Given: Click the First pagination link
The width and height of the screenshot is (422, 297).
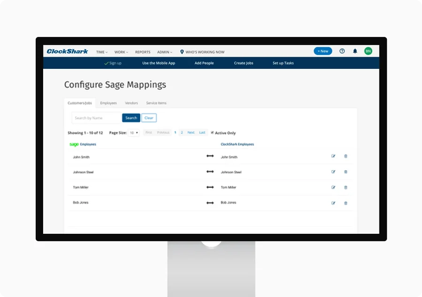Looking at the screenshot, I should coord(149,133).
